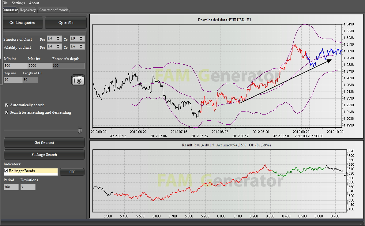This screenshot has height=226, width=365.
Task: Switch to the Repository tab
Action: point(28,10)
